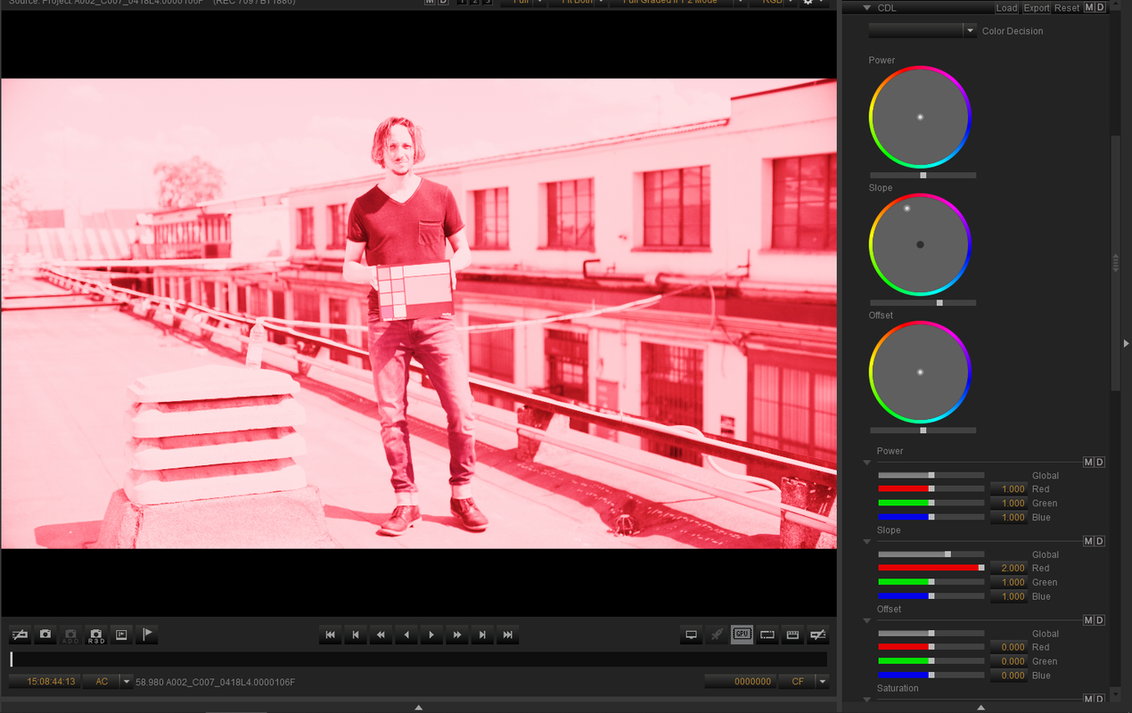This screenshot has height=713, width=1132.
Task: Click the flag marker icon
Action: pyautogui.click(x=148, y=635)
